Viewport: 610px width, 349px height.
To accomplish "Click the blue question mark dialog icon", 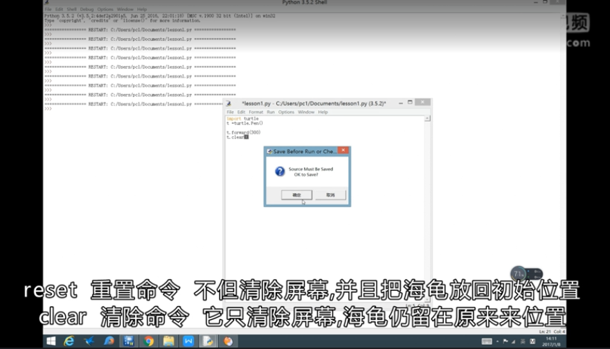I will pyautogui.click(x=280, y=171).
